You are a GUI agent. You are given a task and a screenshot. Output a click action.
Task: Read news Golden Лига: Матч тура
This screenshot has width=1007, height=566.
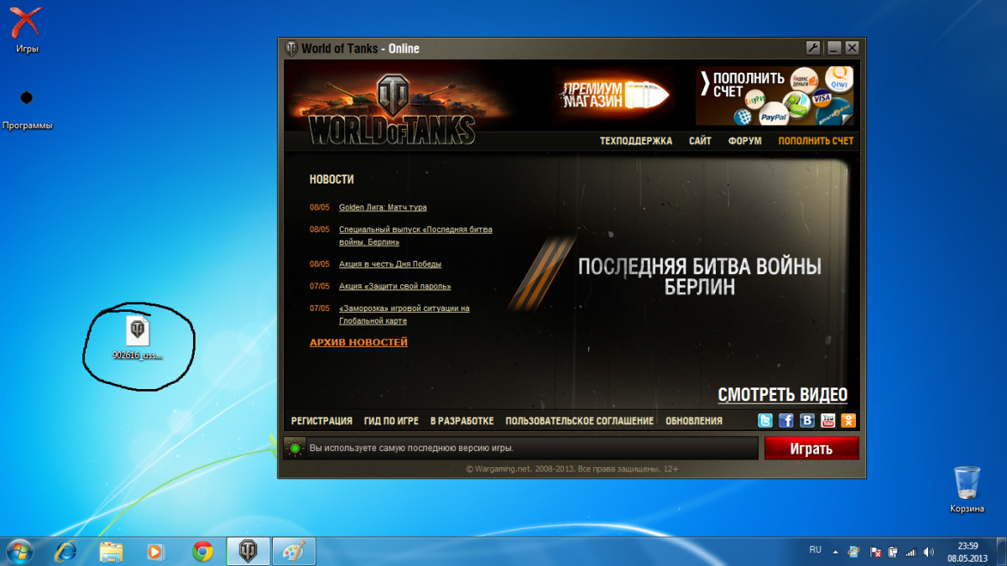tap(383, 207)
